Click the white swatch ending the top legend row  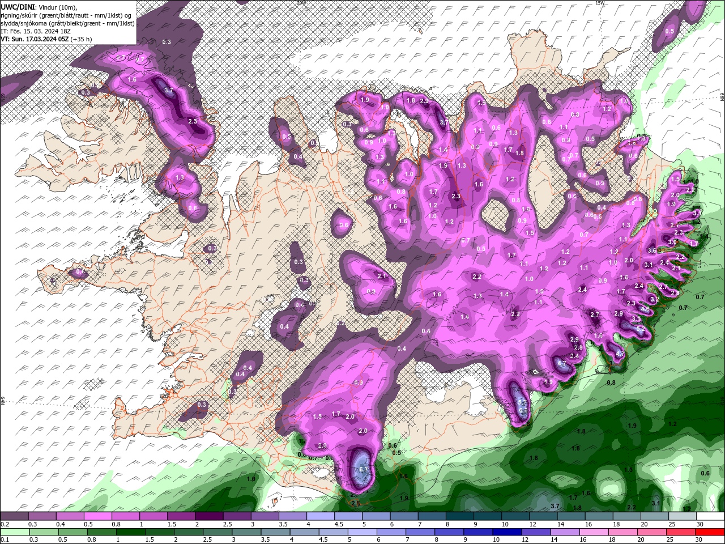point(710,516)
